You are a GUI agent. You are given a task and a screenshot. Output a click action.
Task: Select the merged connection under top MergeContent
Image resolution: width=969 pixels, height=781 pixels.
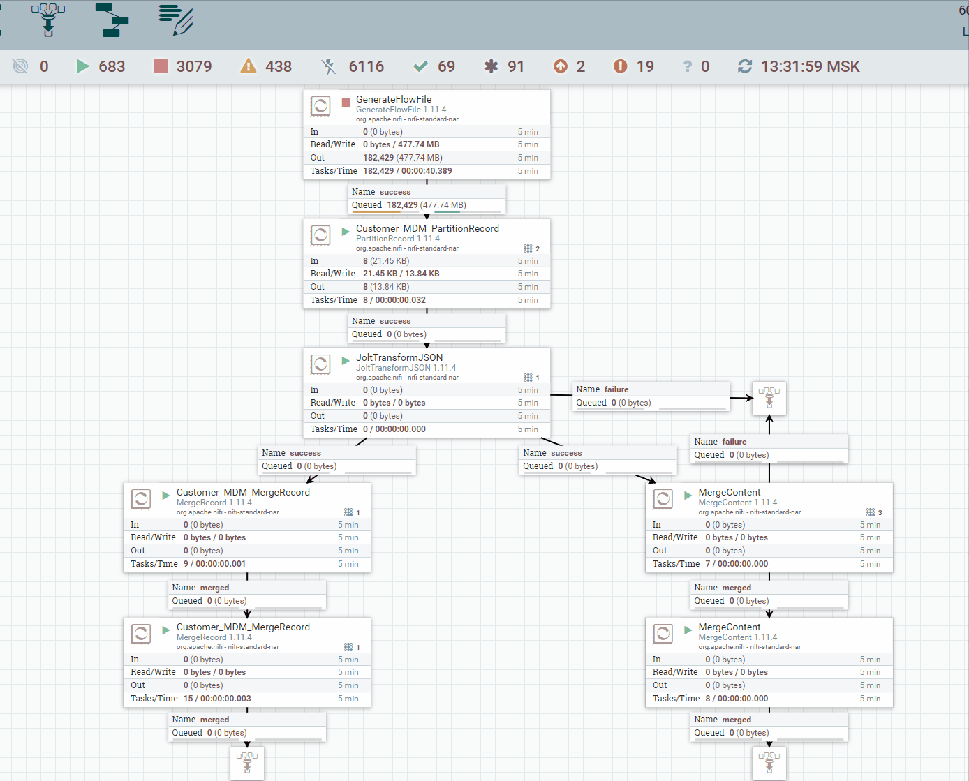point(769,595)
